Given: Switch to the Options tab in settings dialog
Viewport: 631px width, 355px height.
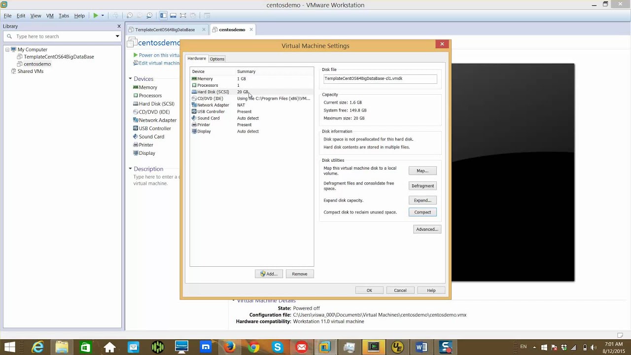Looking at the screenshot, I should (217, 59).
